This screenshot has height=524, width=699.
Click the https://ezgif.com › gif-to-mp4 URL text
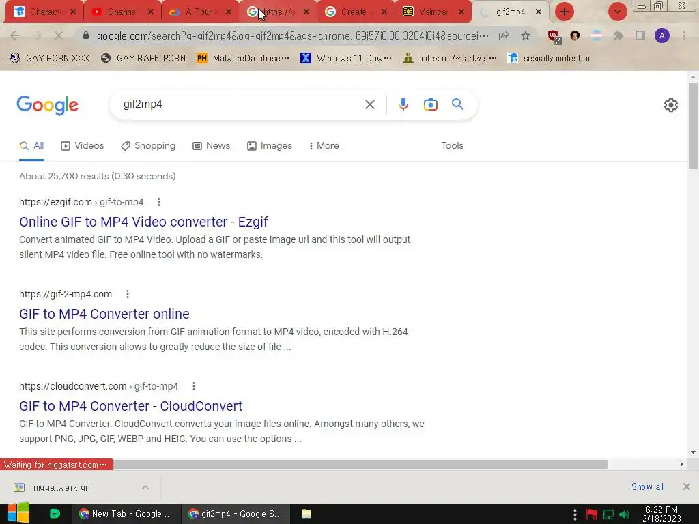(81, 202)
